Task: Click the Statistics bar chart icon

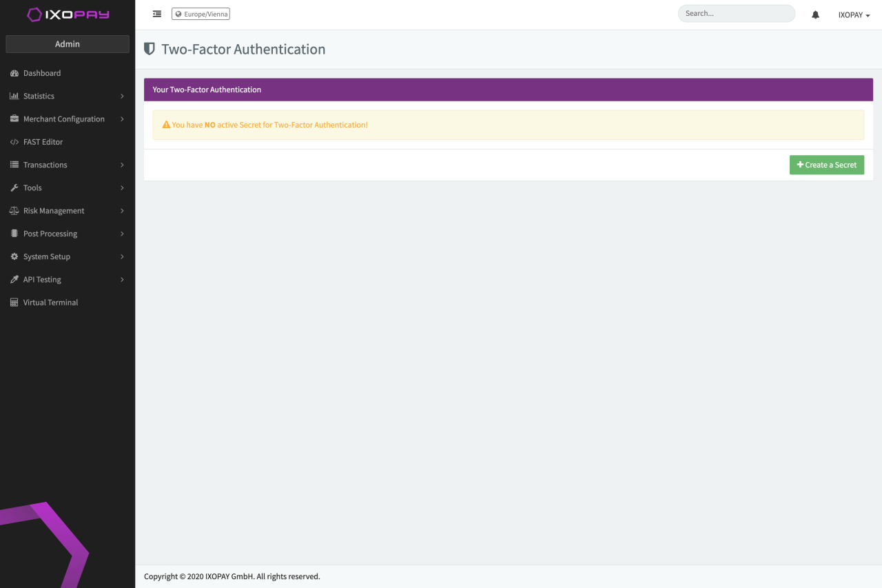Action: coord(14,96)
